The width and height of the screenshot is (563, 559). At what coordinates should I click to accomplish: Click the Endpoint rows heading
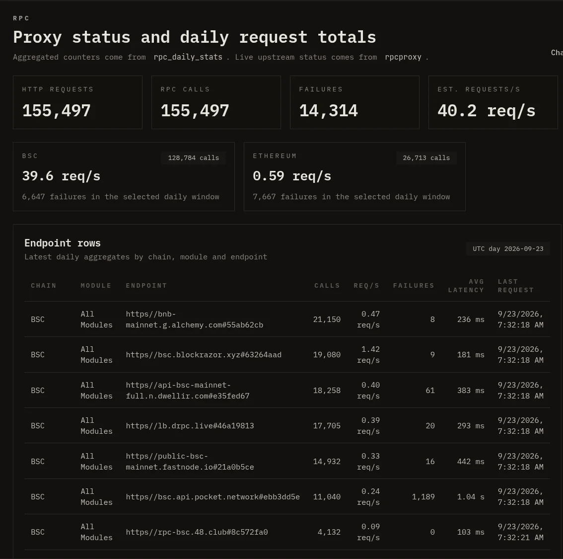click(63, 243)
